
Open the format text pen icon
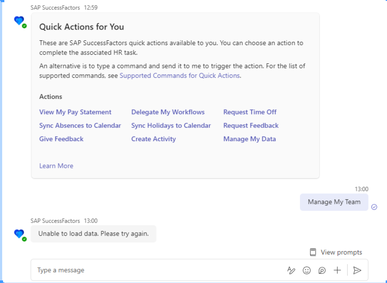tap(291, 270)
